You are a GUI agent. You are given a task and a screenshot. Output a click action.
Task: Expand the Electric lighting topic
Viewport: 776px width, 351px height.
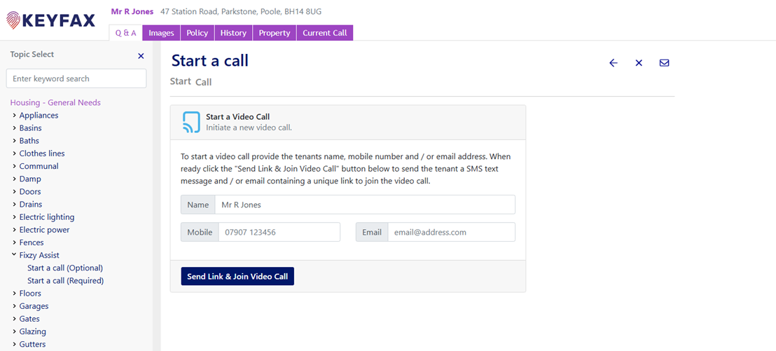[x=15, y=217]
